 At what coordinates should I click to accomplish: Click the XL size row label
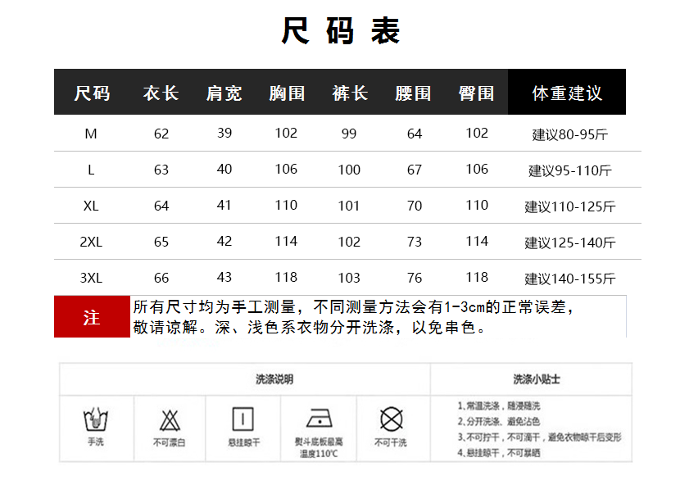[91, 206]
